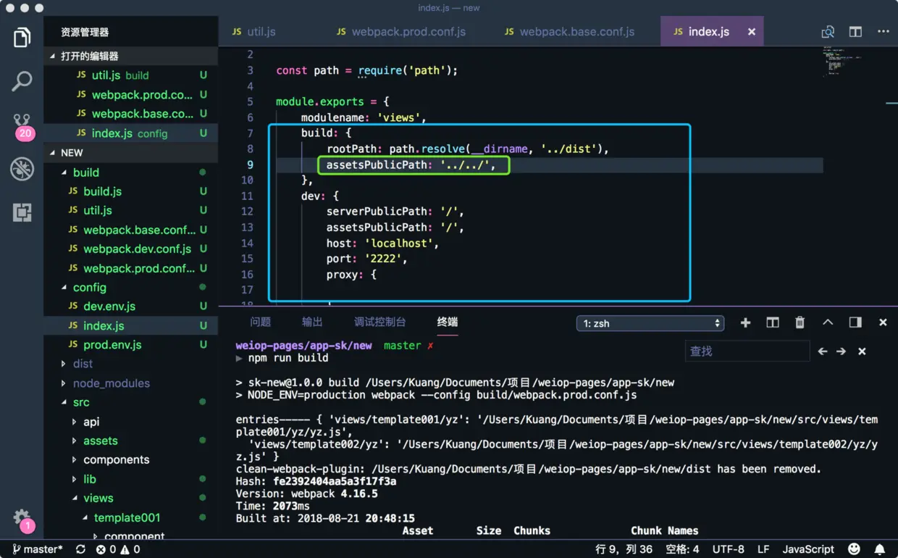Switch to the webpack.prod.conf.js editor tab
The image size is (898, 558).
410,32
